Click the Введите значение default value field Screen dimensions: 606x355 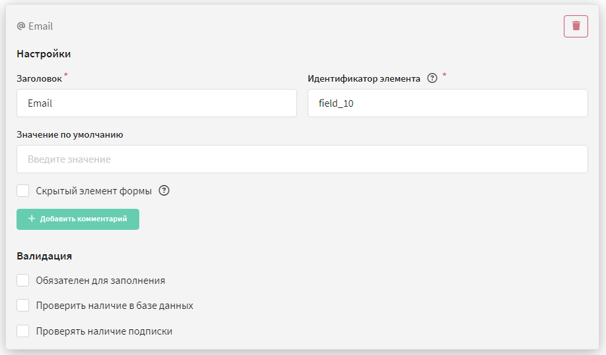(x=302, y=159)
